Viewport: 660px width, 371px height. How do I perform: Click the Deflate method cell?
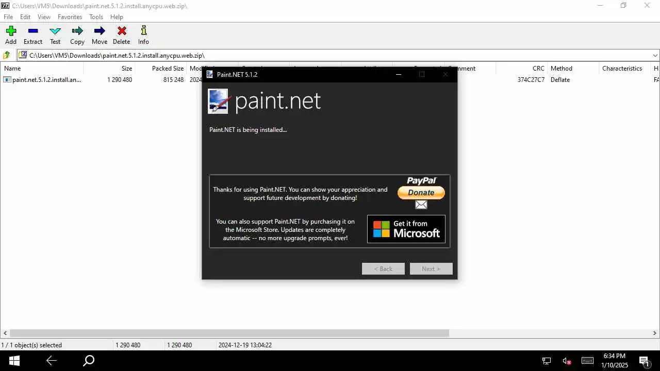[560, 80]
